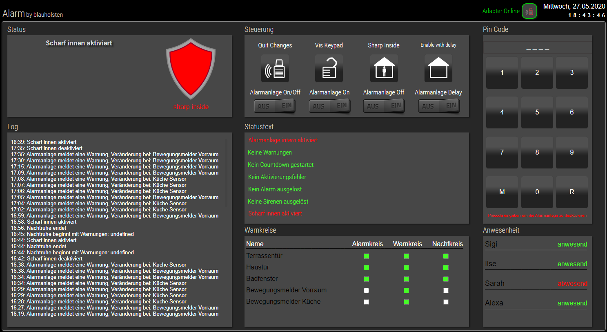Toggle Bewegungsmelder Vorraum Warnkreis checkbox

(406, 290)
